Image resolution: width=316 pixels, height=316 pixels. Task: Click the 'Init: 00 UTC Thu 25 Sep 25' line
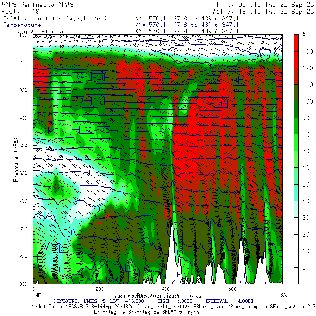click(x=265, y=5)
